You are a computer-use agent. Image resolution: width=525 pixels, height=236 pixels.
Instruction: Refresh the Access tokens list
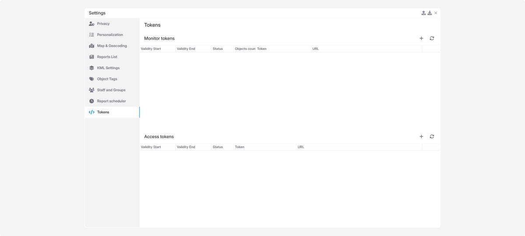click(432, 136)
